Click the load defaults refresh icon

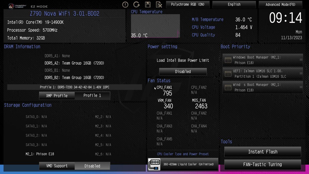pyautogui.click(x=136, y=5)
